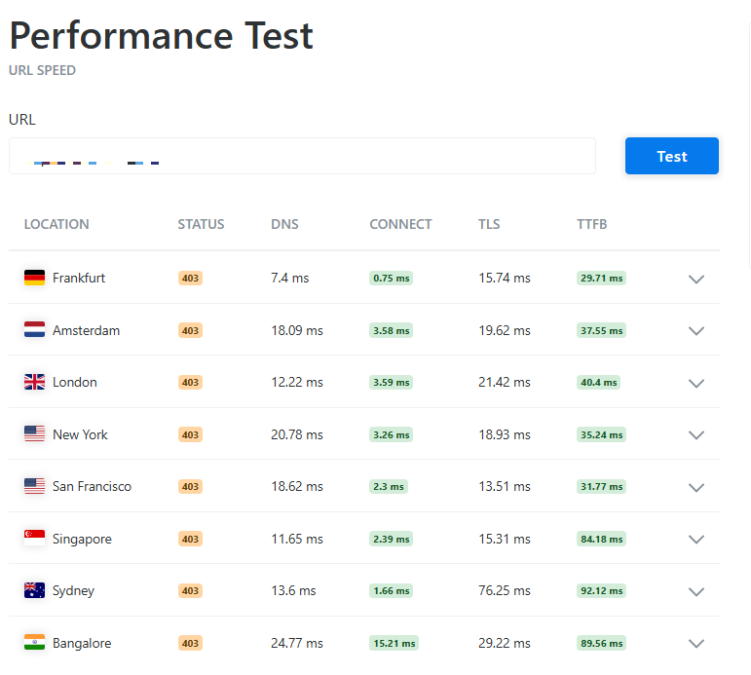
Task: Click the 35.24 ms TTFB badge
Action: pyautogui.click(x=601, y=435)
